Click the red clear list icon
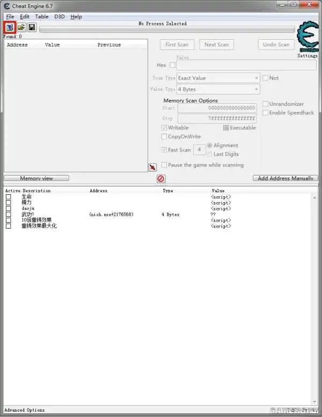This screenshot has height=417, width=322. coord(160,178)
